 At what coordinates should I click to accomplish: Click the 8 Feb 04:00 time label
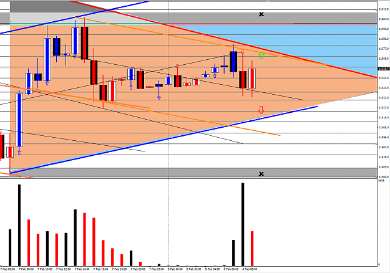pos(213,269)
